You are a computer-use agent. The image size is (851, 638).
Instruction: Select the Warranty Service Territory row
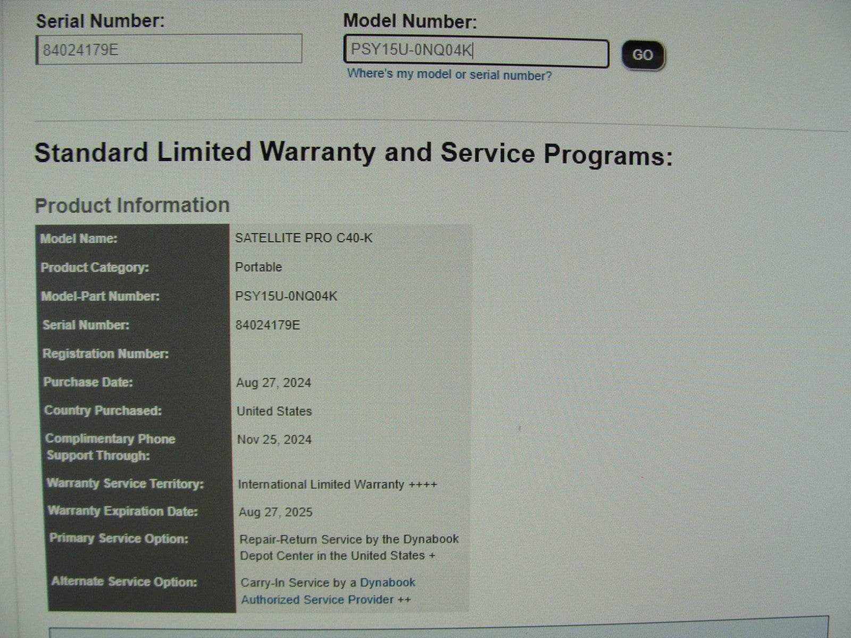339,484
